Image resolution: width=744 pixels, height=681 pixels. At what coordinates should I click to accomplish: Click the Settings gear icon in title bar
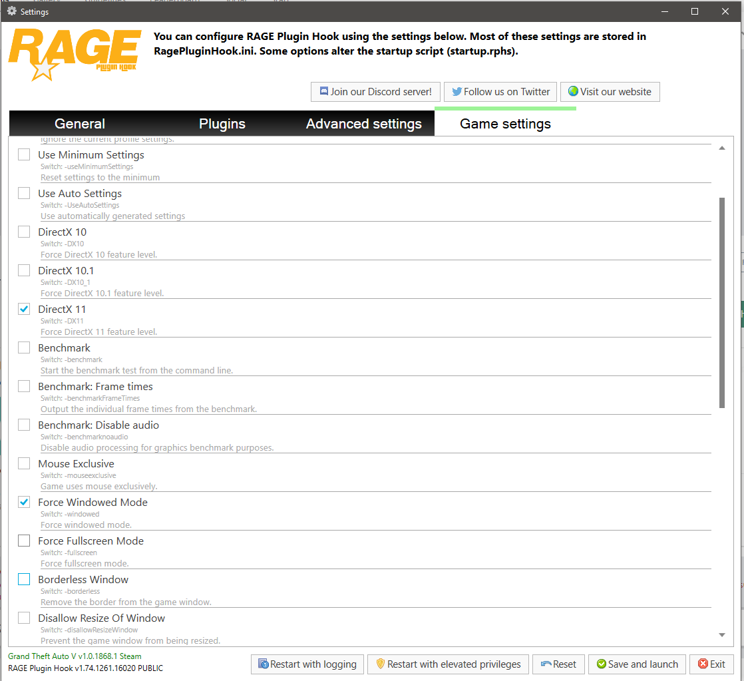click(12, 11)
